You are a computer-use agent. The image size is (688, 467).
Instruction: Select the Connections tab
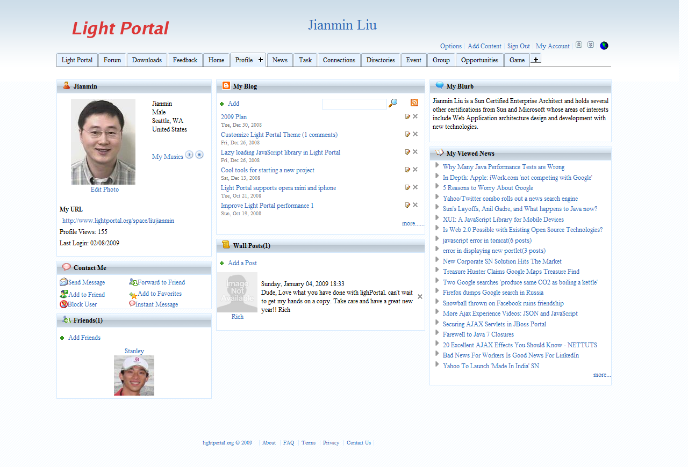point(339,60)
